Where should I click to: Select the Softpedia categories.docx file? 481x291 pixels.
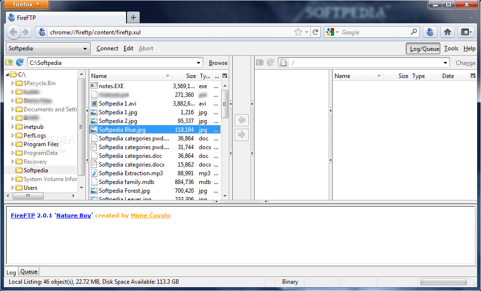point(155,165)
